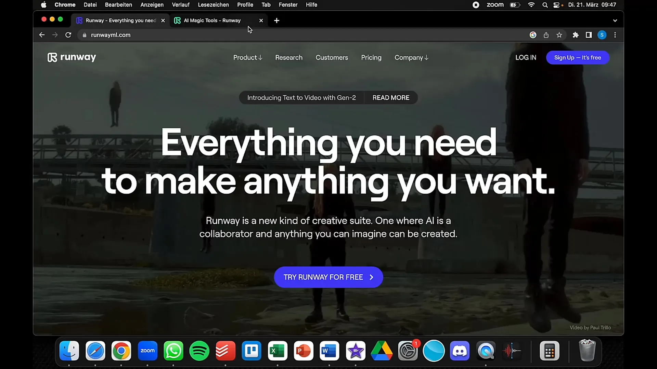This screenshot has width=657, height=369.
Task: Click the LOG IN button
Action: [x=526, y=57]
